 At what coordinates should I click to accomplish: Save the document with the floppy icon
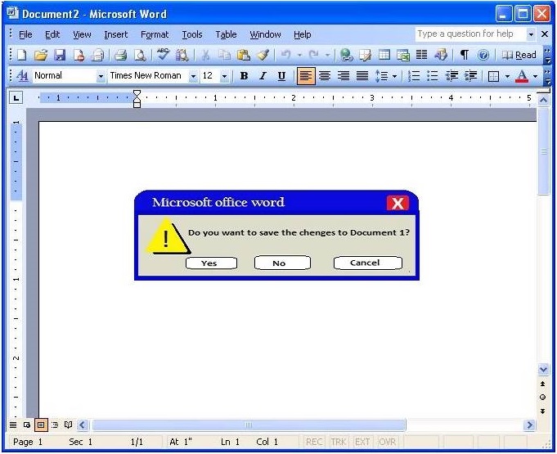tap(60, 55)
